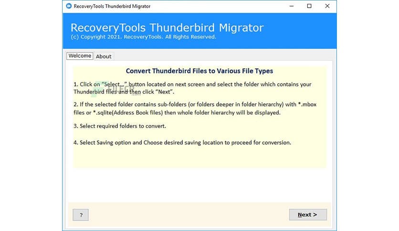399x231 pixels.
Task: Open help with the ? button
Action: [81, 215]
